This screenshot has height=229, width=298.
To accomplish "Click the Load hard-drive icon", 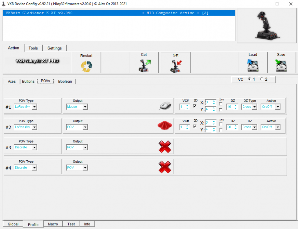I will [253, 65].
